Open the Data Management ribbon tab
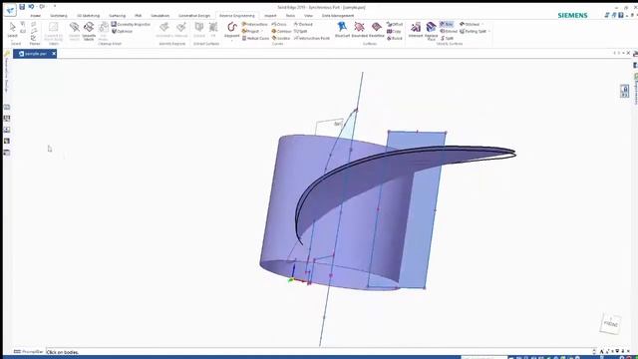The width and height of the screenshot is (638, 359). [338, 16]
